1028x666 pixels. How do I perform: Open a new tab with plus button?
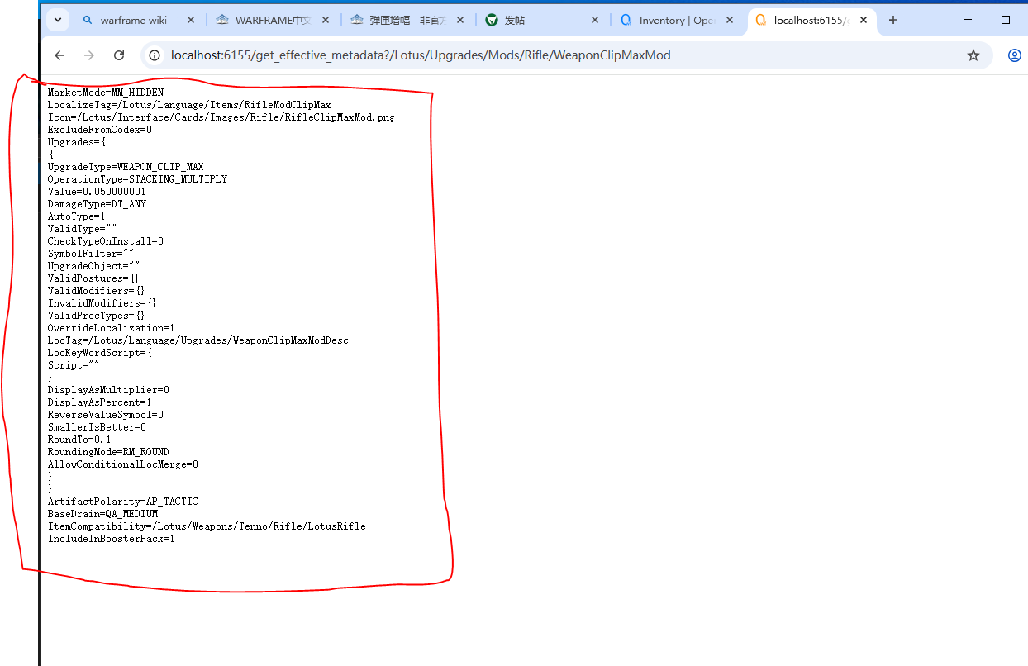click(893, 21)
